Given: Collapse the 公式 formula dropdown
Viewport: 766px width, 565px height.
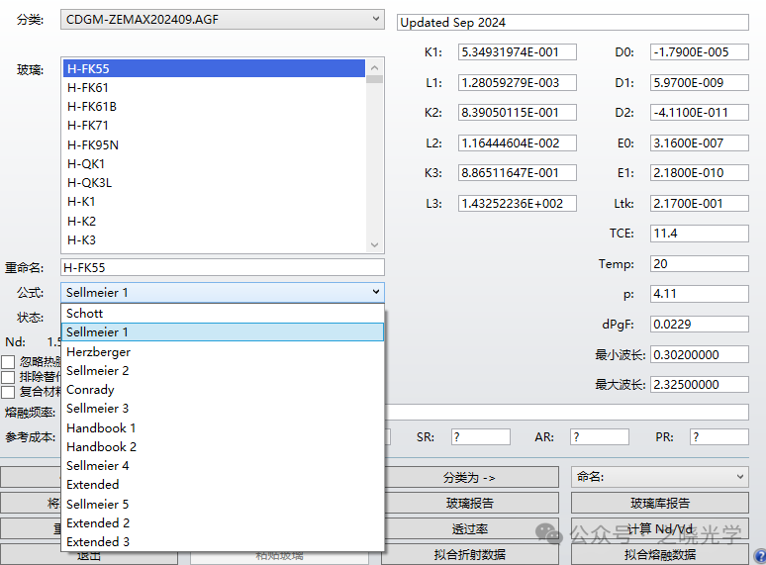Looking at the screenshot, I should [x=376, y=292].
